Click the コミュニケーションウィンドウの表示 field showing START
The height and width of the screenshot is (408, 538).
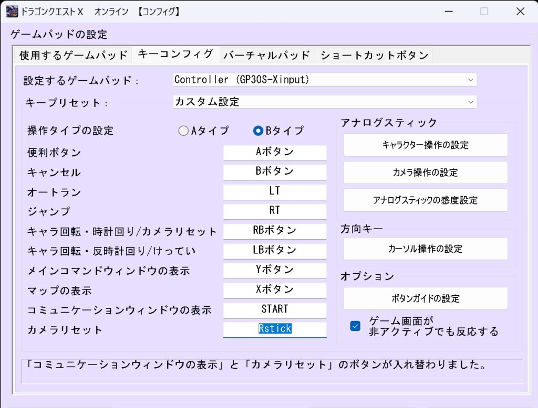(x=275, y=310)
